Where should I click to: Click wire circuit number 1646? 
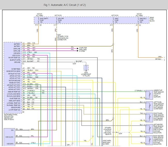coord(37,77)
